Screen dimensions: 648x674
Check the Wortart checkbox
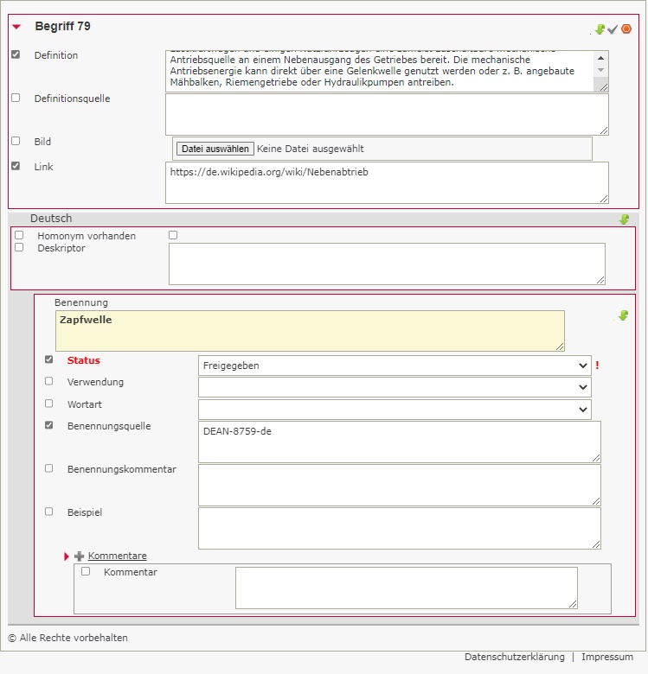(49, 404)
